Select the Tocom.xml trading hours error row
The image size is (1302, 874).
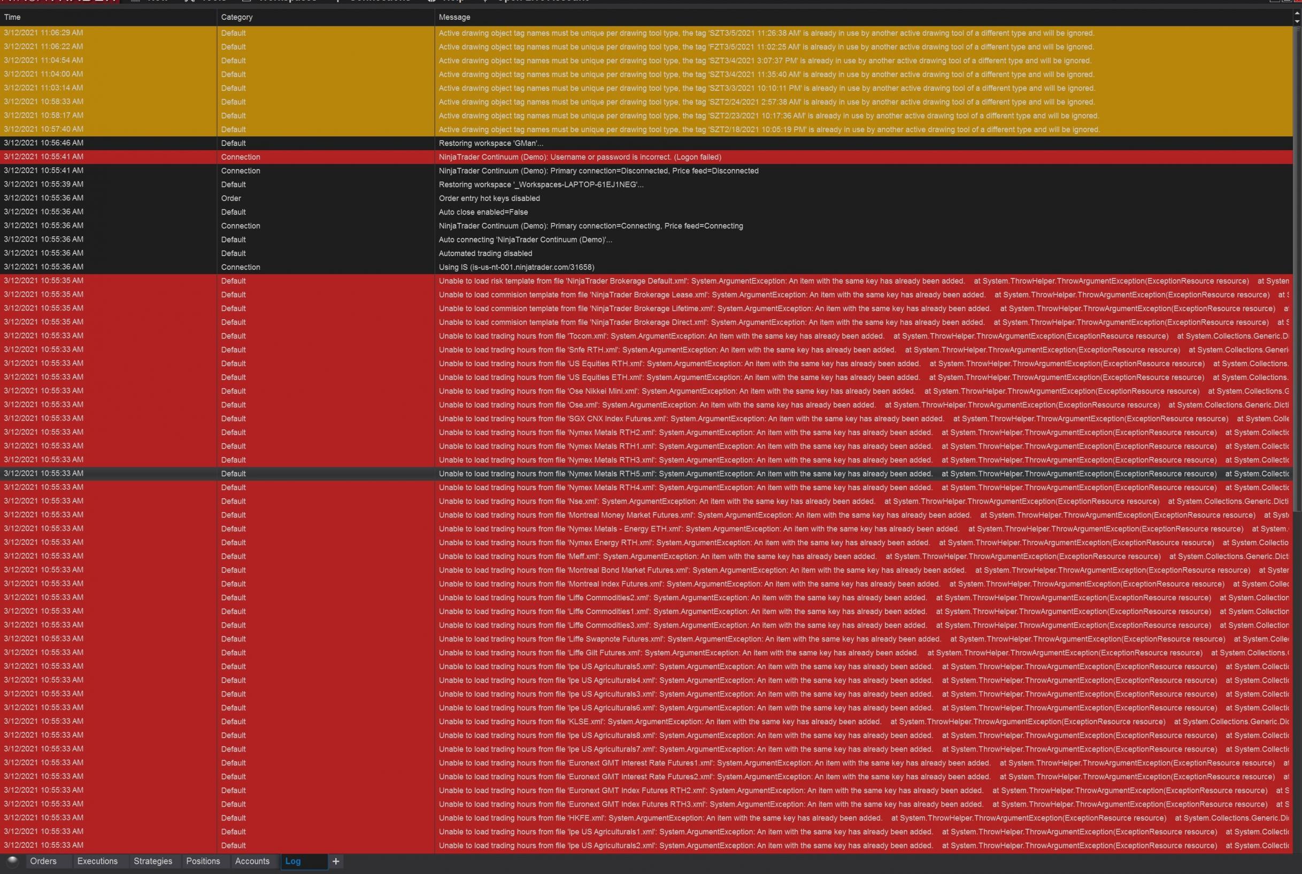pos(646,336)
